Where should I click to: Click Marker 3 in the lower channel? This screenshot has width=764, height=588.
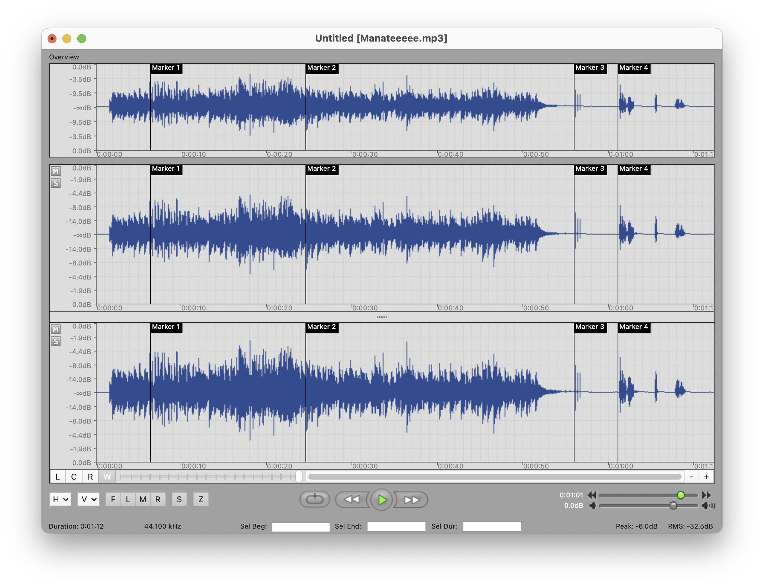(x=590, y=327)
